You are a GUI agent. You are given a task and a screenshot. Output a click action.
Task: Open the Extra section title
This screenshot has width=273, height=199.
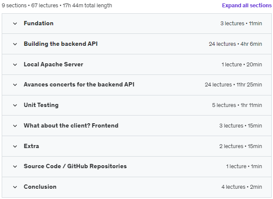point(31,146)
